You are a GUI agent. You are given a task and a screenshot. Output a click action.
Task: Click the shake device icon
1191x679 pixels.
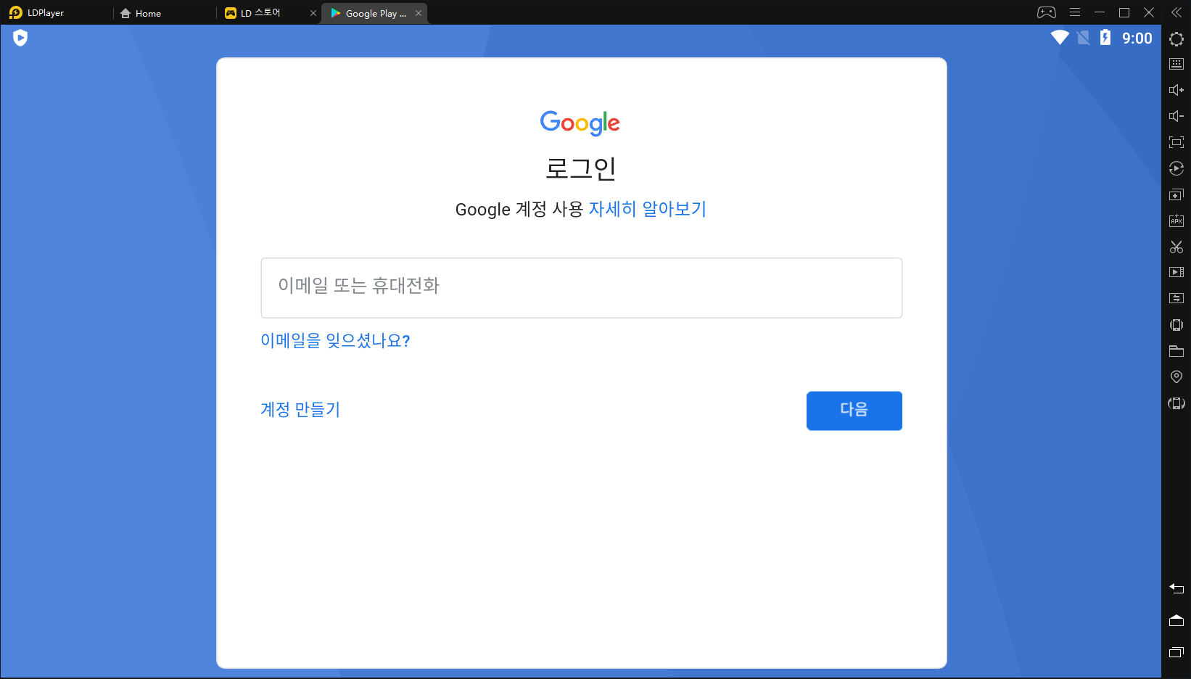tap(1176, 324)
